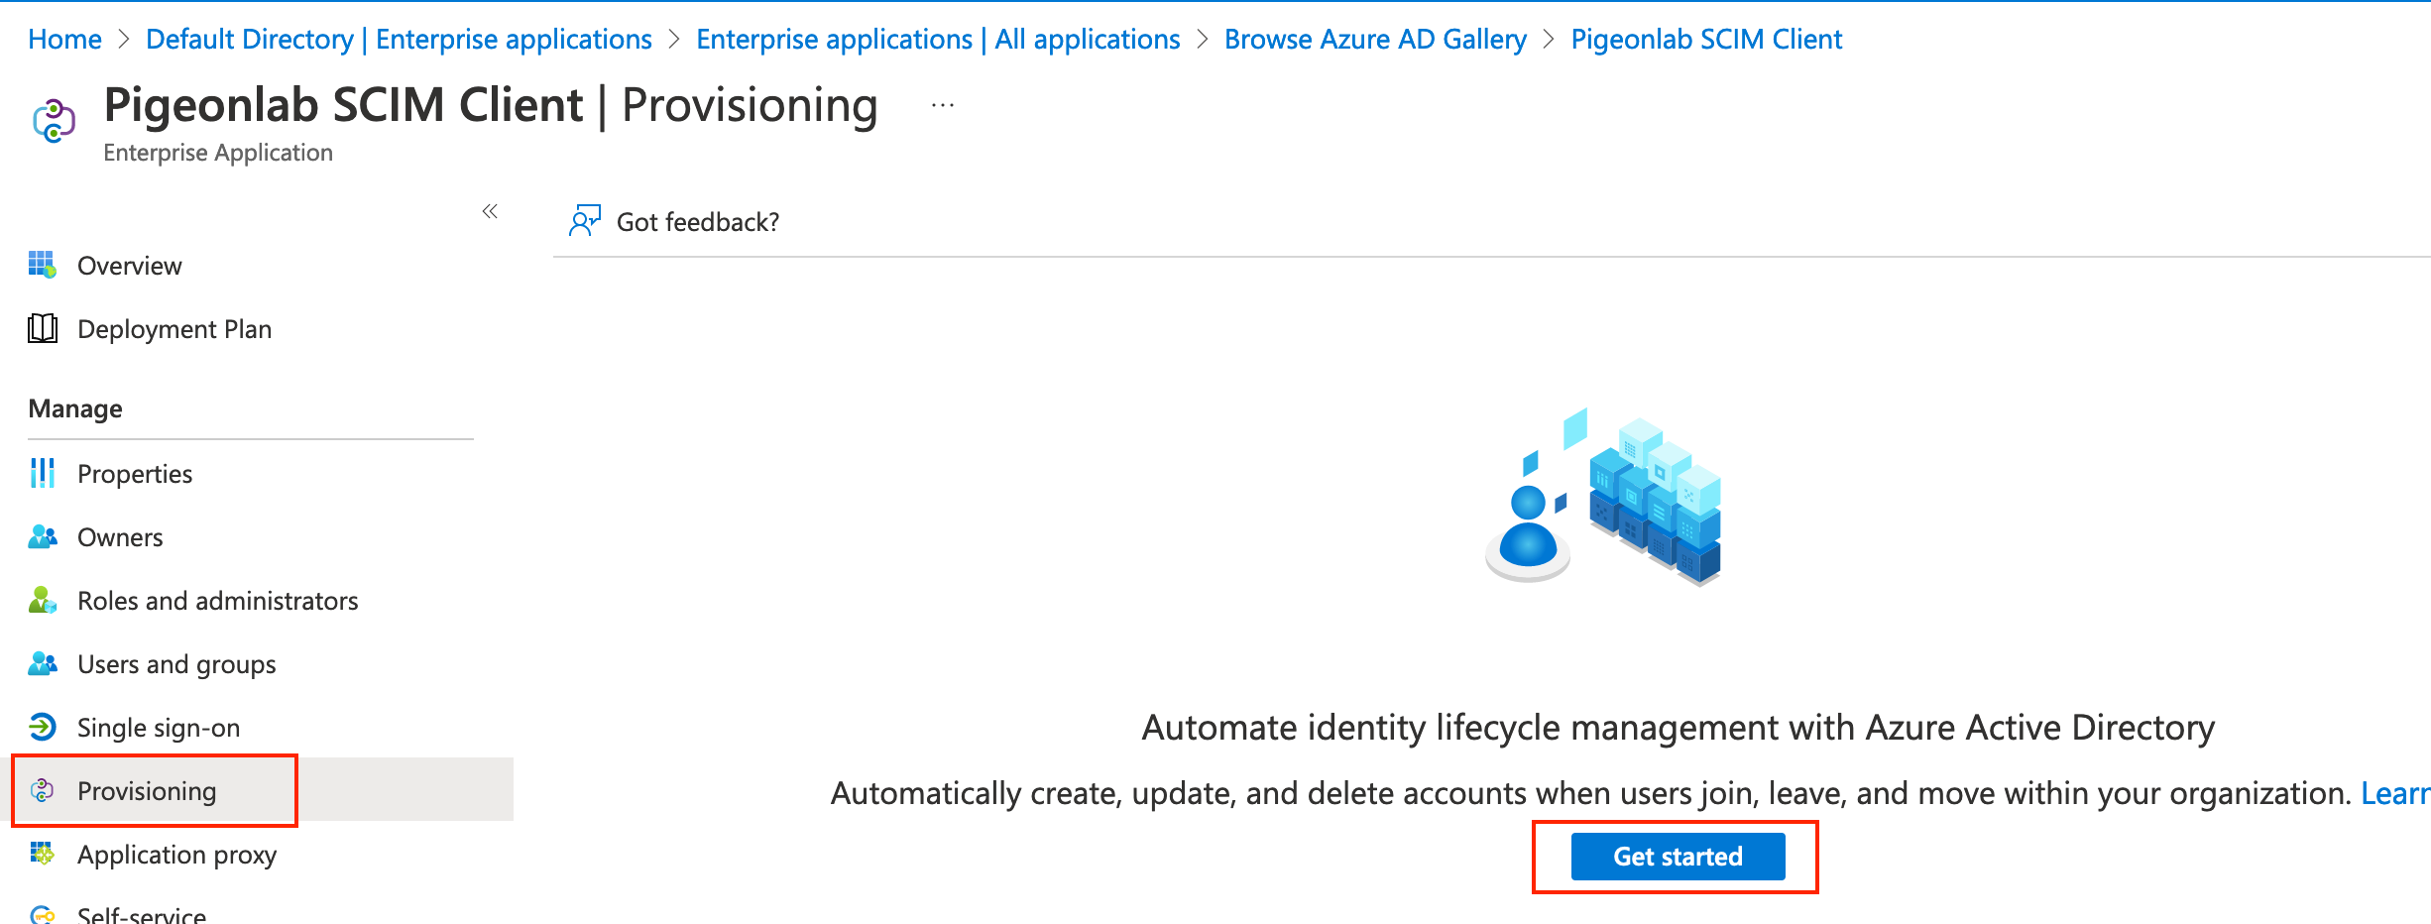The image size is (2431, 924).
Task: Click the Get started button
Action: click(x=1678, y=857)
